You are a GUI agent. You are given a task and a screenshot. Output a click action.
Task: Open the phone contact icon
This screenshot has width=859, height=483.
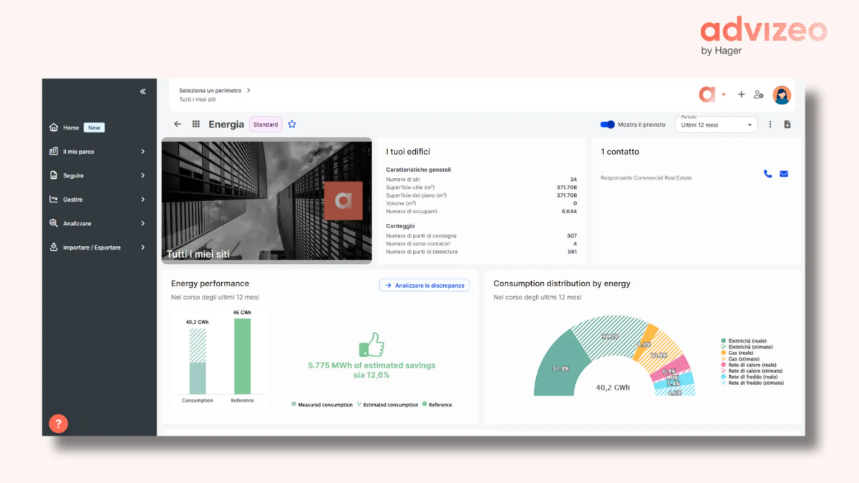click(x=768, y=174)
